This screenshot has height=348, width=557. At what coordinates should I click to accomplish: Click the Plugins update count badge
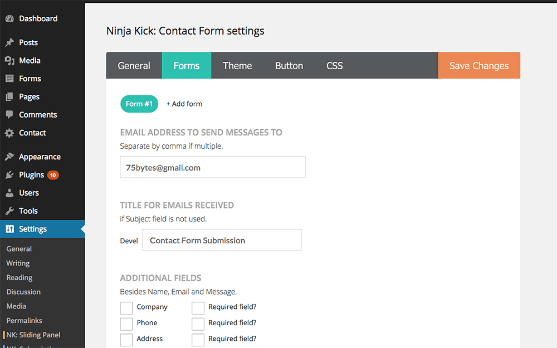pyautogui.click(x=53, y=175)
